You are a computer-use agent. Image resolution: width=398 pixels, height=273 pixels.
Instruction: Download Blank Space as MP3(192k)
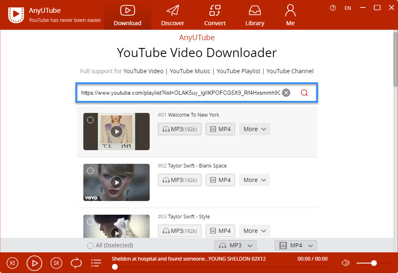pyautogui.click(x=180, y=180)
